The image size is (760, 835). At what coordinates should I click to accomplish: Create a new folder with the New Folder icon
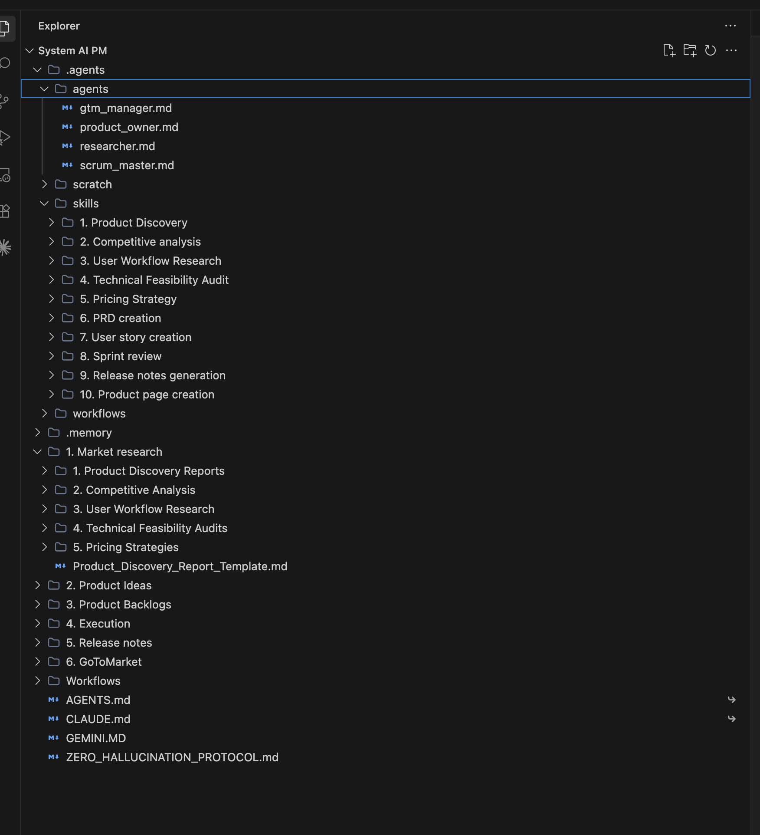tap(690, 50)
